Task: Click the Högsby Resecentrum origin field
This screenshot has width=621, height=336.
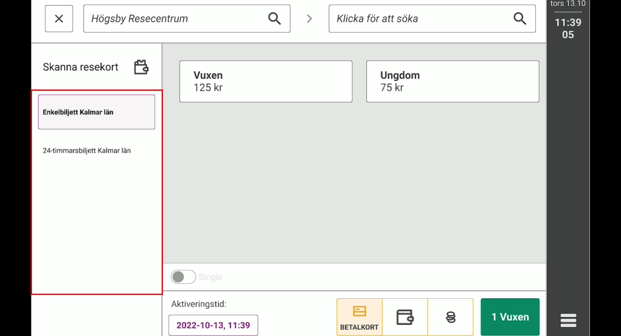Action: point(187,19)
